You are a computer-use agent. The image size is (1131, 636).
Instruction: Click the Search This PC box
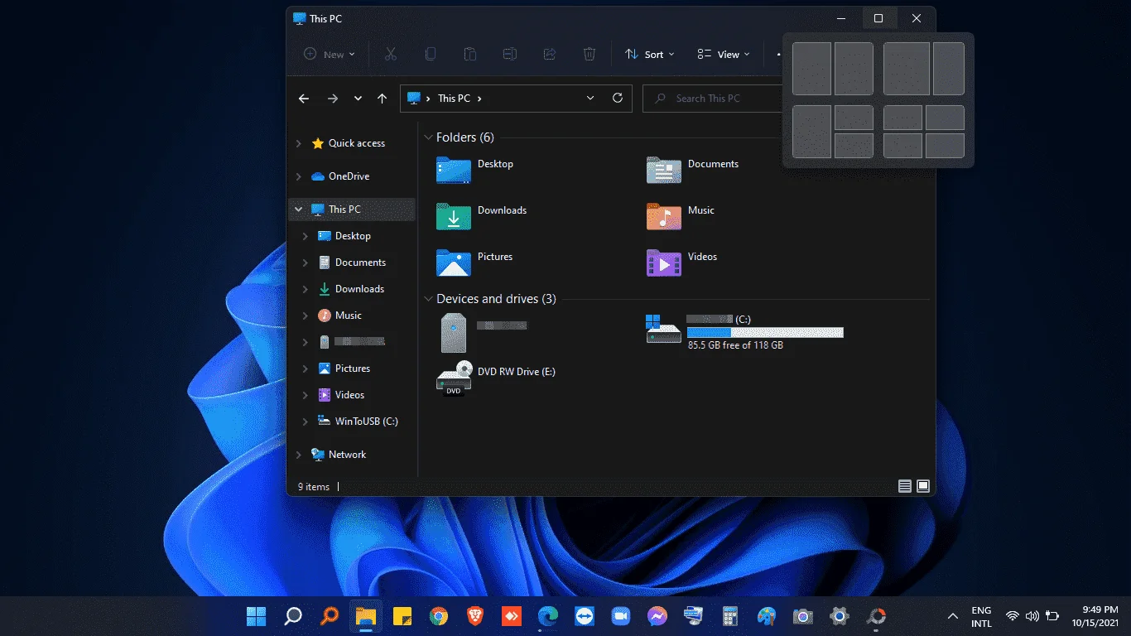tap(714, 99)
